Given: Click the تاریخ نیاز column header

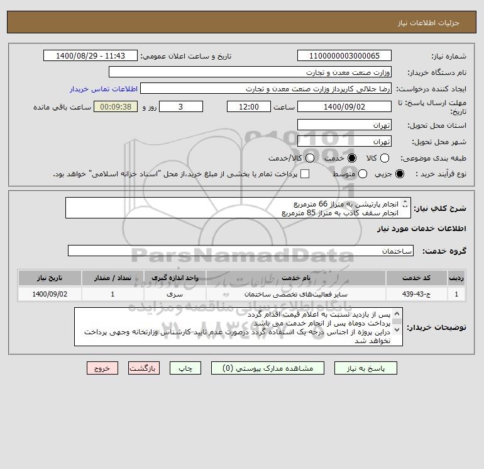Looking at the screenshot, I should point(50,278).
